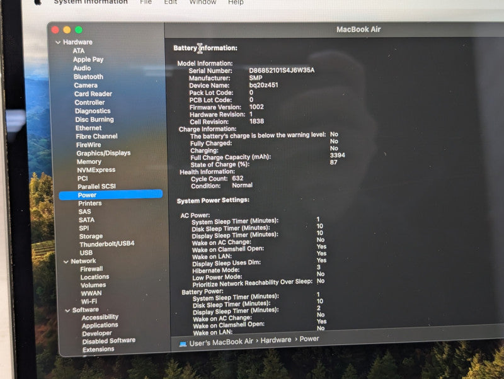Click the Hardware section label

(77, 42)
